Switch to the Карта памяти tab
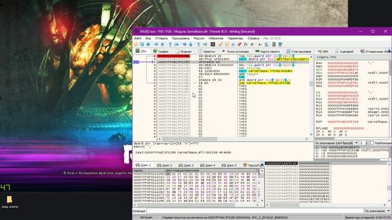The height and width of the screenshot is (220, 392). (x=268, y=51)
